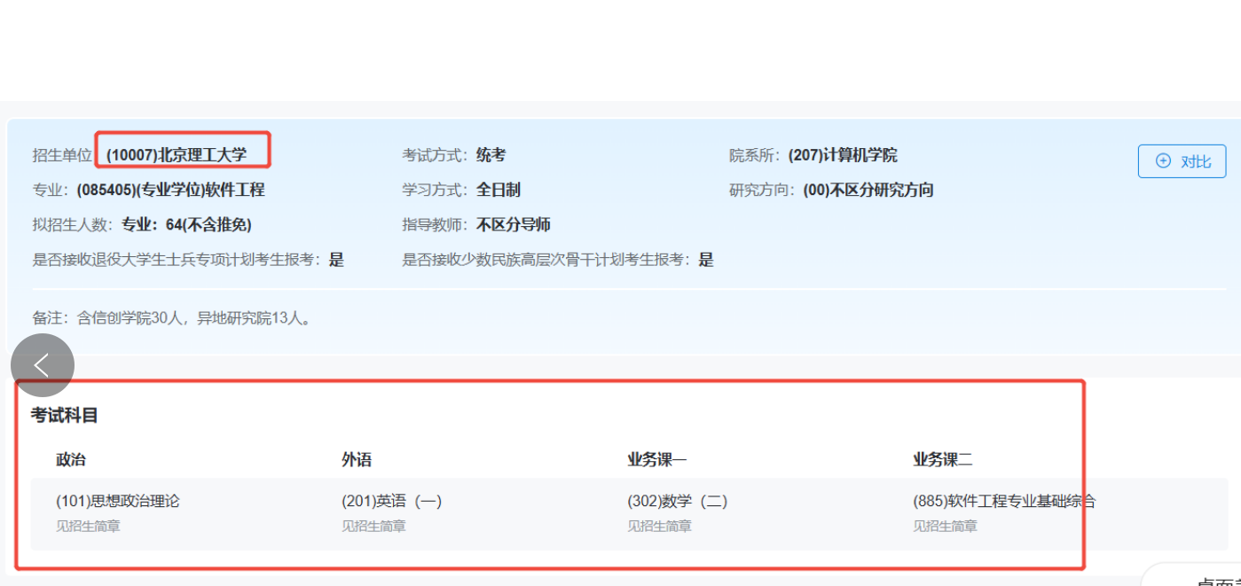Image resolution: width=1241 pixels, height=586 pixels.
Task: Click the subject (302)数学（二）
Action: [x=678, y=501]
